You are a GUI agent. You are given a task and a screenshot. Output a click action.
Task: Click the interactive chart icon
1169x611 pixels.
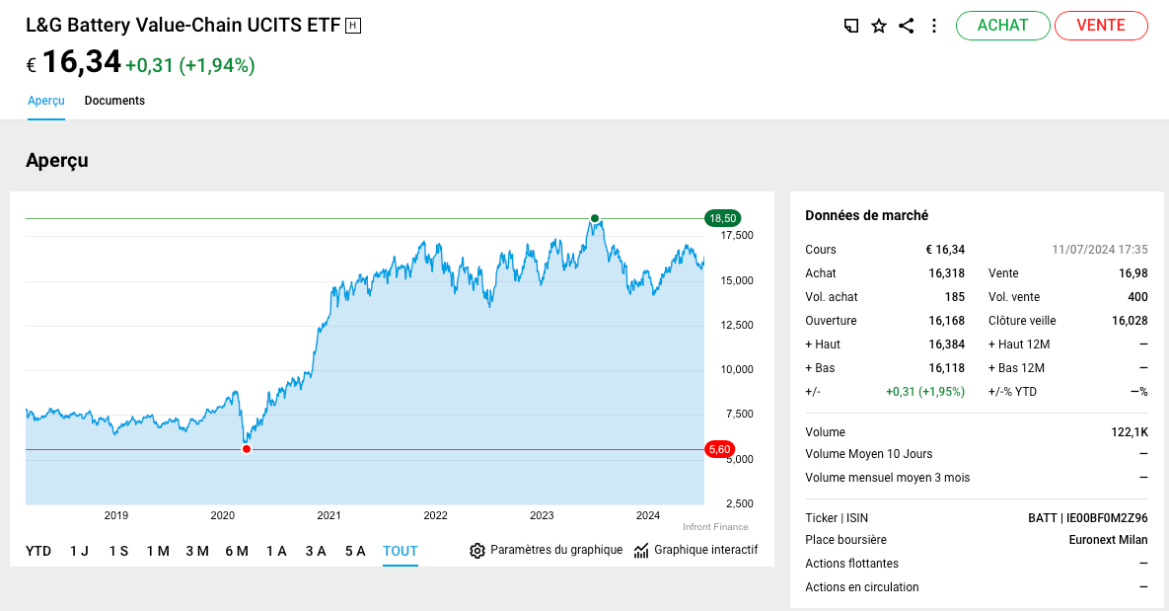pos(641,551)
